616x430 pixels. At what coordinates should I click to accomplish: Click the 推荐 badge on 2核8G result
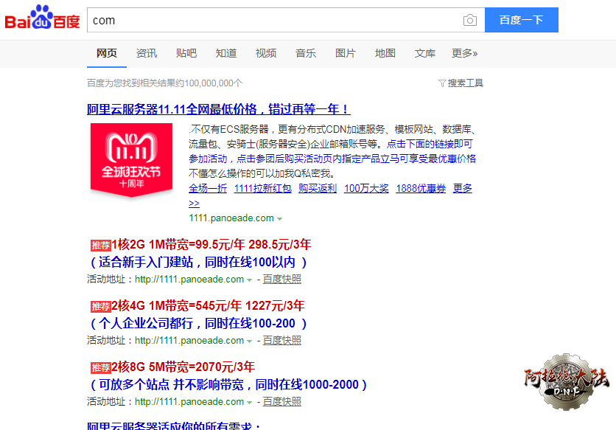(x=100, y=368)
